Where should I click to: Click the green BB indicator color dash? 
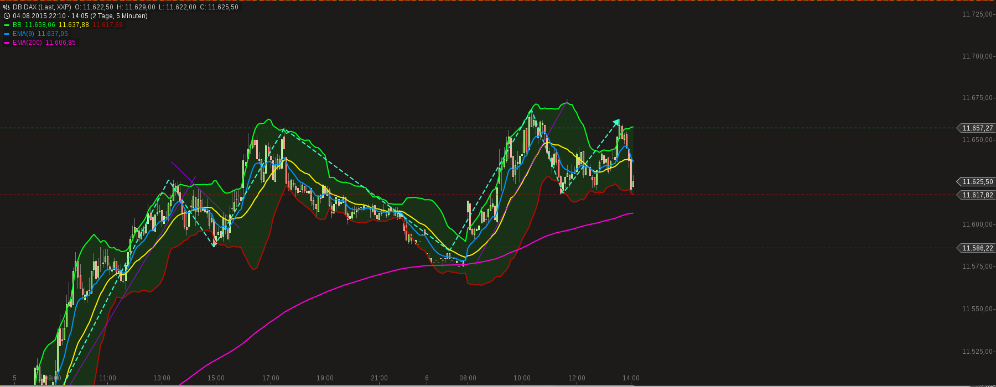tap(7, 25)
